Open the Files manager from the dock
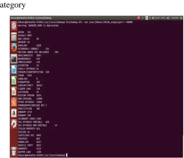 pos(14,37)
